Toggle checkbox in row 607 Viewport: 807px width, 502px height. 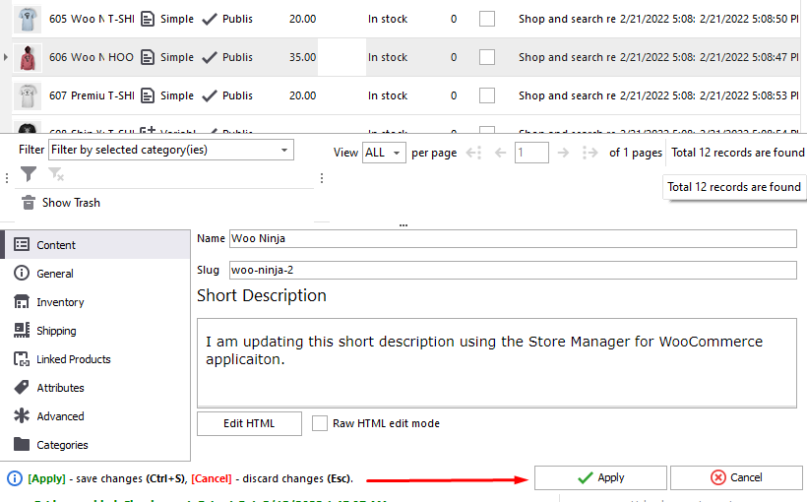[487, 95]
